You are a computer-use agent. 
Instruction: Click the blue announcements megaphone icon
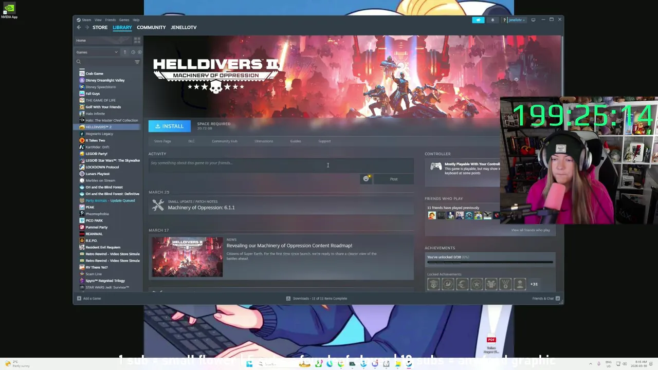click(x=478, y=20)
